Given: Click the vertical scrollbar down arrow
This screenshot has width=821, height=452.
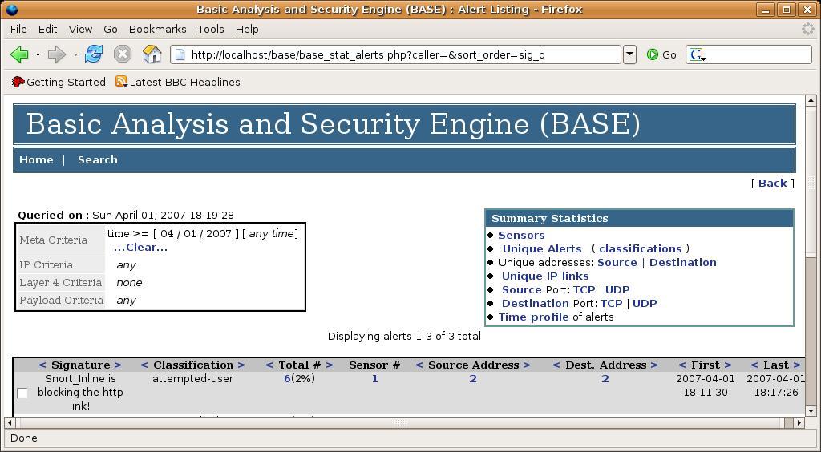Looking at the screenshot, I should [811, 410].
